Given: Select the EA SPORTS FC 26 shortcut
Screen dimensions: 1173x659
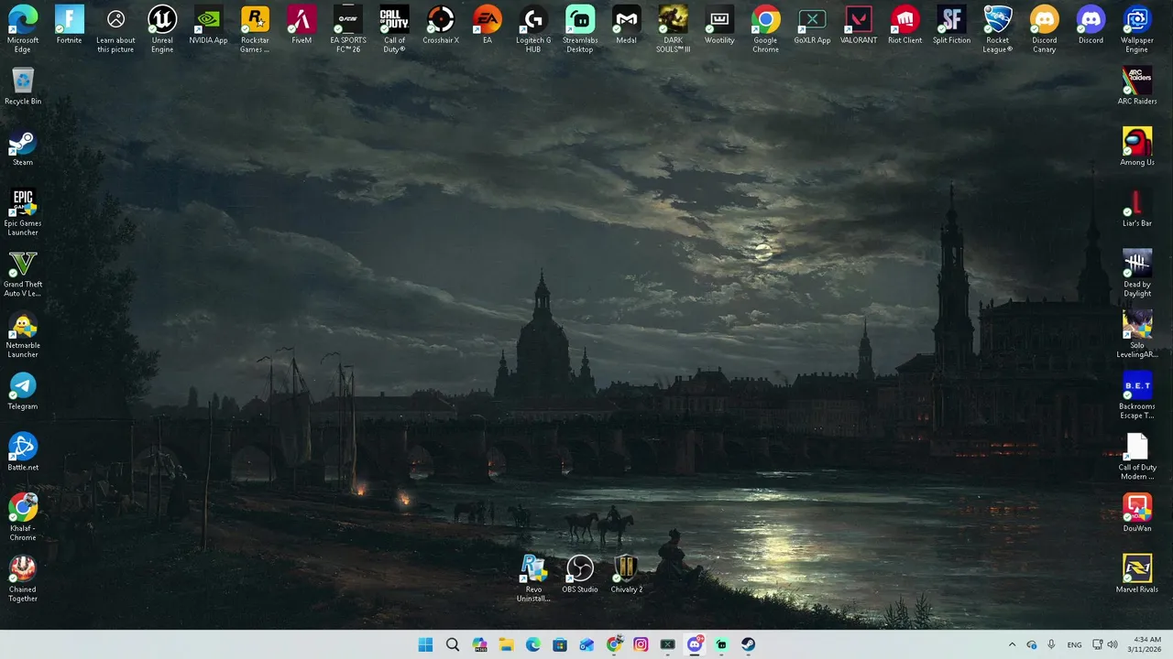Looking at the screenshot, I should click(x=348, y=29).
